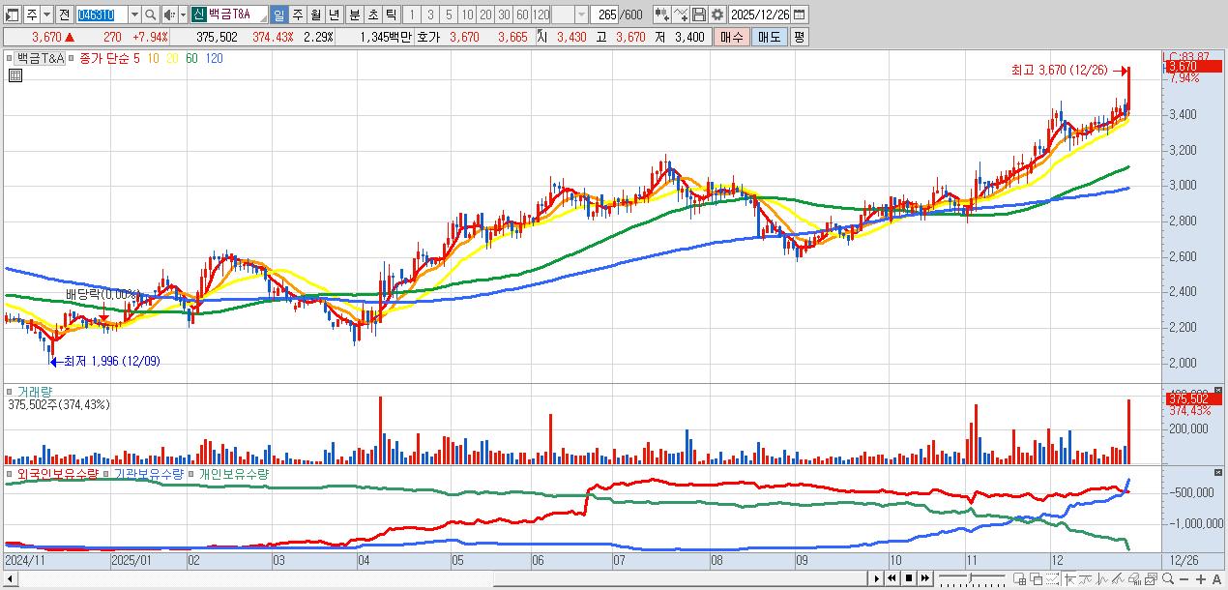This screenshot has width=1228, height=590.
Task: Expand dropdown next to speaker icon
Action: (x=182, y=15)
